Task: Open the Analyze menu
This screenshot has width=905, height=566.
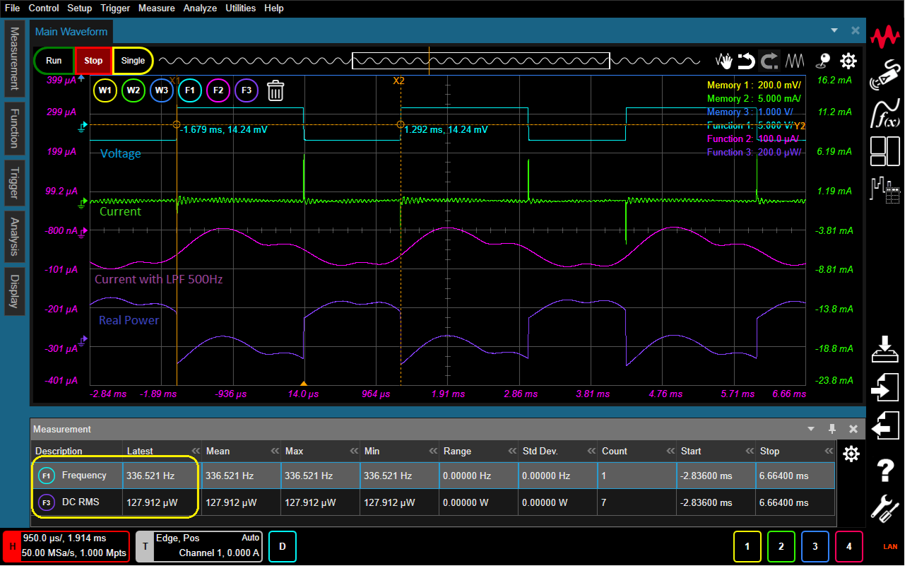Action: click(200, 8)
